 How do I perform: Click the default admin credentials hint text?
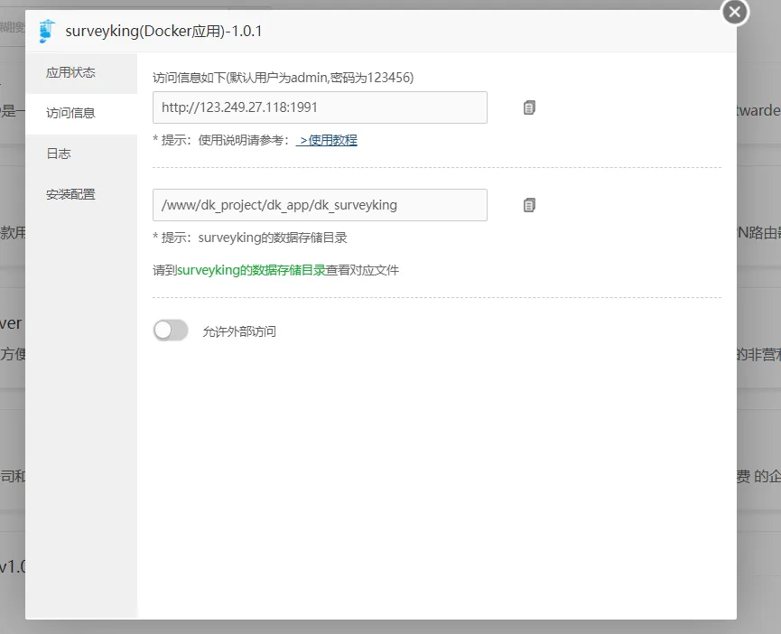click(283, 78)
